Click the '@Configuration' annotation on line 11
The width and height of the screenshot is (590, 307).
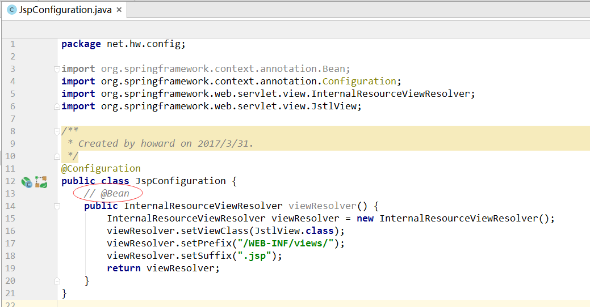coord(101,169)
